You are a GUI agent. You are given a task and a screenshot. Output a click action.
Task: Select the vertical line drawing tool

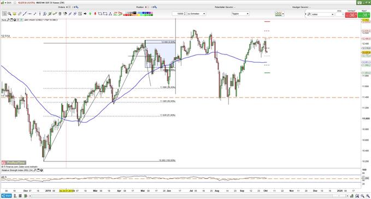40,14
